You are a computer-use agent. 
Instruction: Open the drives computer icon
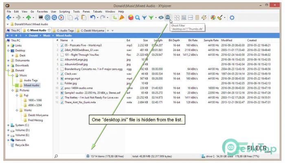tap(41, 18)
